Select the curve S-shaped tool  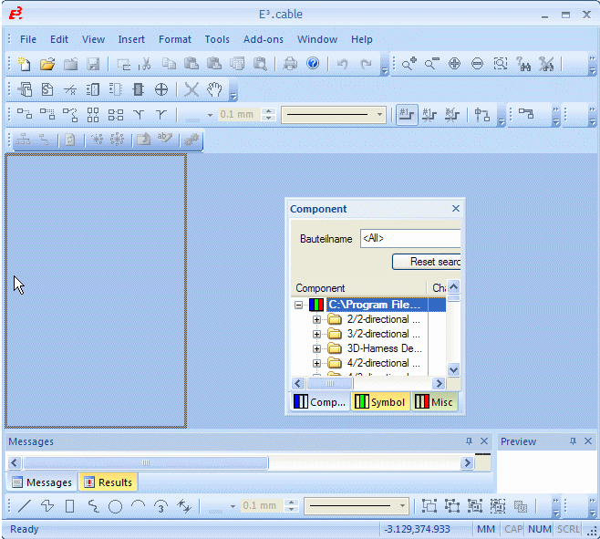coord(93,506)
